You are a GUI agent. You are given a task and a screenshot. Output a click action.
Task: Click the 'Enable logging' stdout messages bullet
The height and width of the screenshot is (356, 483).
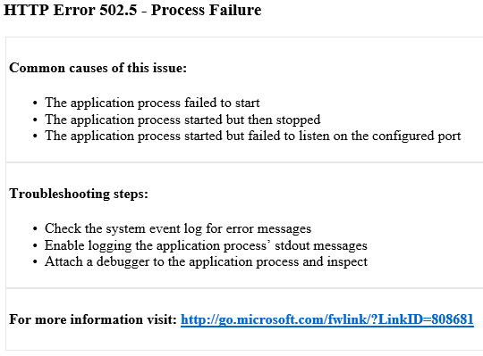tap(206, 245)
